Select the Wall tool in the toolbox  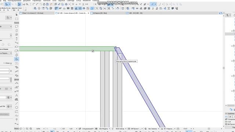[17, 26]
